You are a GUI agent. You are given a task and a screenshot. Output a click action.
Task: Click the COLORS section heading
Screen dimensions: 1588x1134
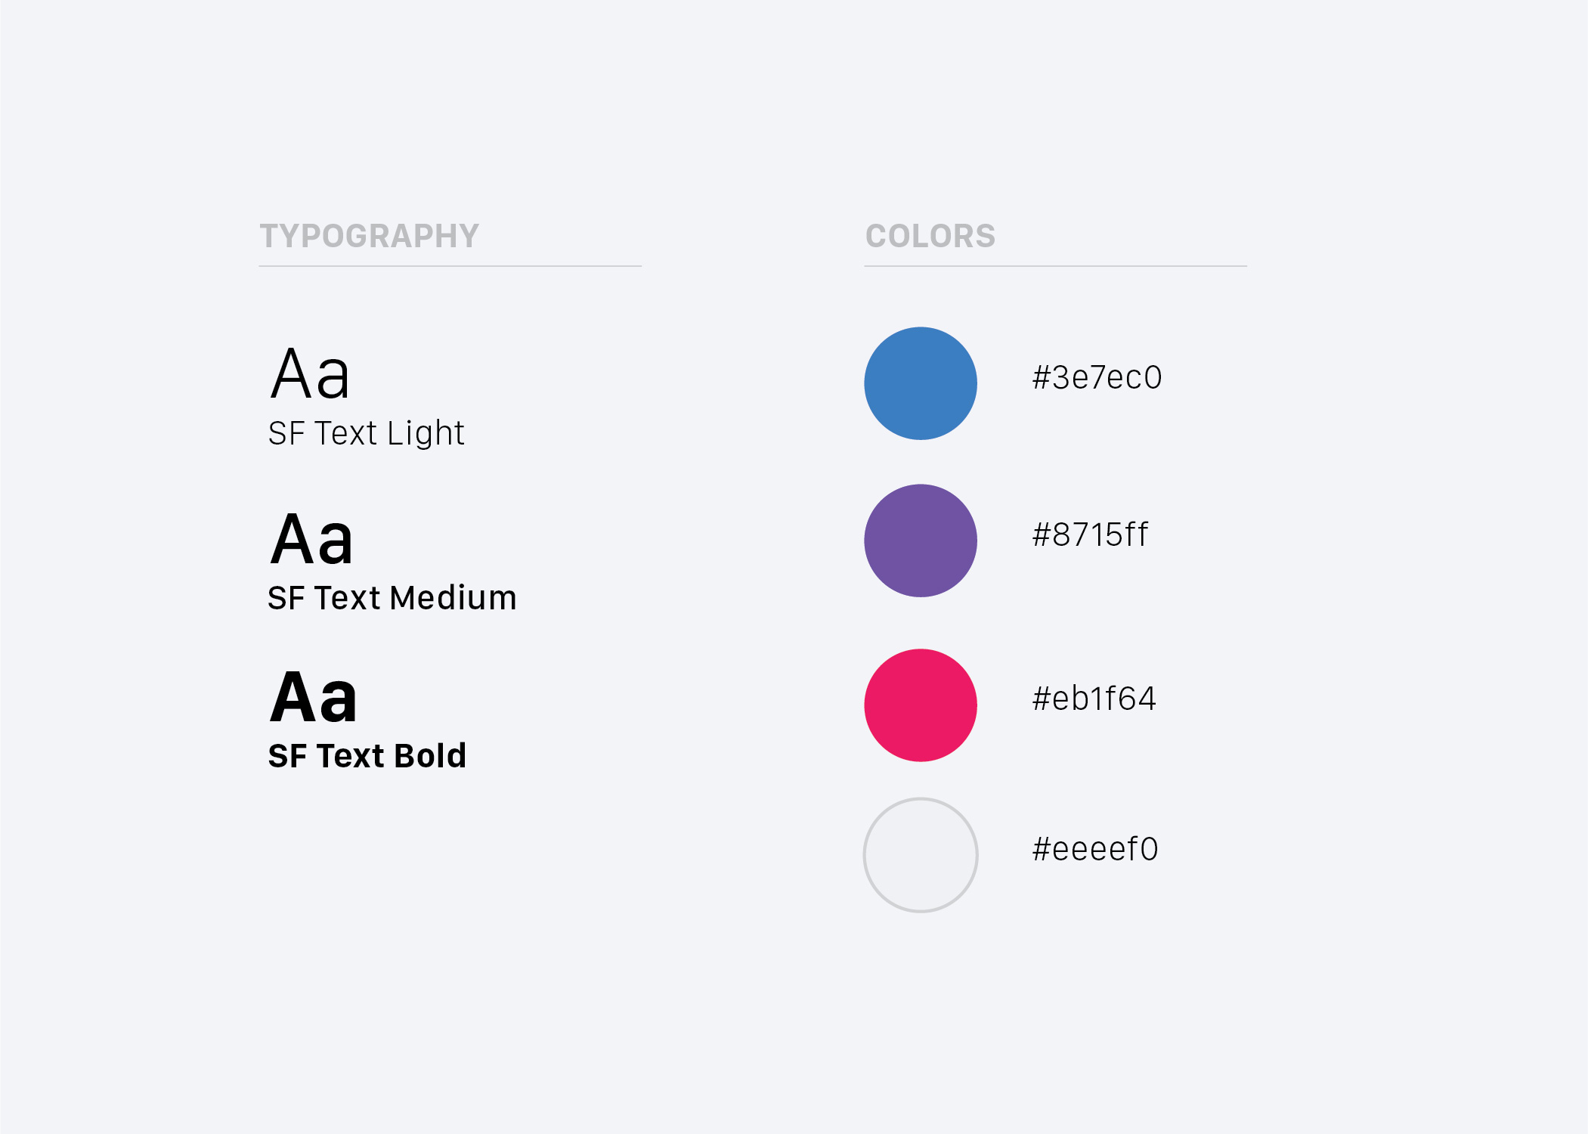[x=930, y=236]
